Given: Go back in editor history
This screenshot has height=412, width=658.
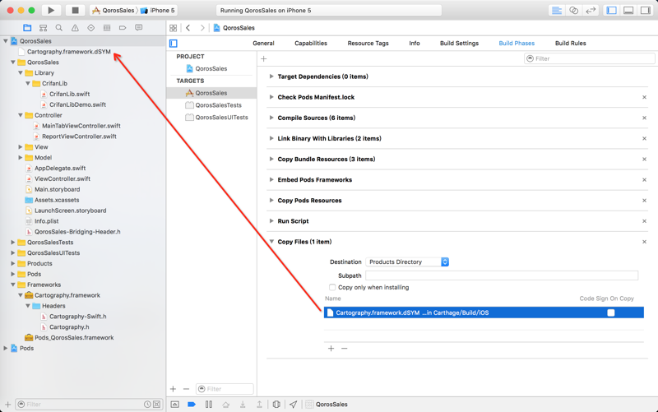Looking at the screenshot, I should click(x=188, y=28).
